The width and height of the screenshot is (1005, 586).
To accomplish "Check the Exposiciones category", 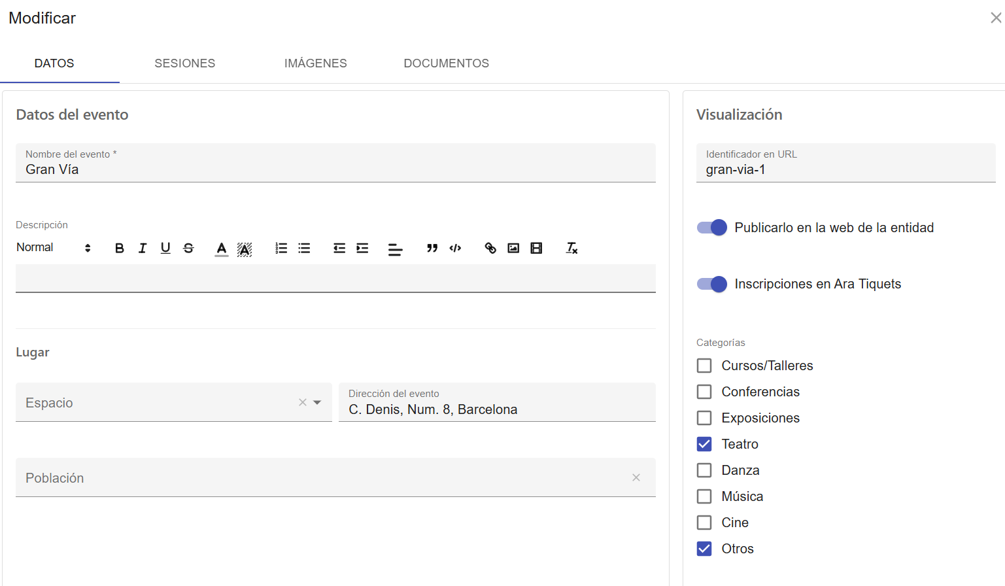I will coord(704,418).
